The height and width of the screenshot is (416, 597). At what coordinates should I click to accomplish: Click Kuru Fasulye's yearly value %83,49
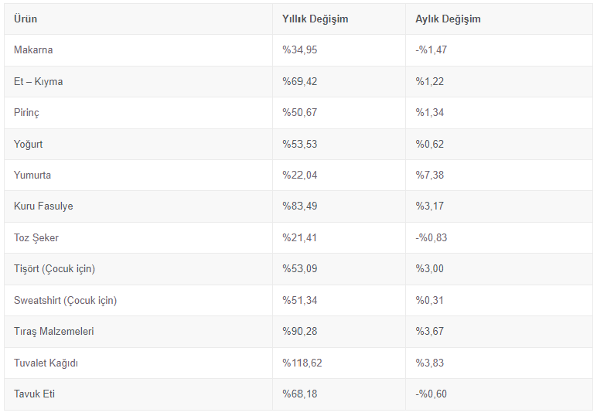299,206
